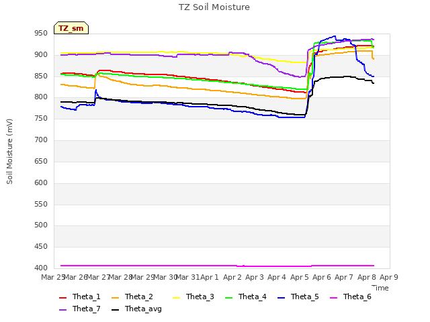This screenshot has height=322, width=430.
Task: Select the Theta_1 legend entry
Action: [x=80, y=297]
